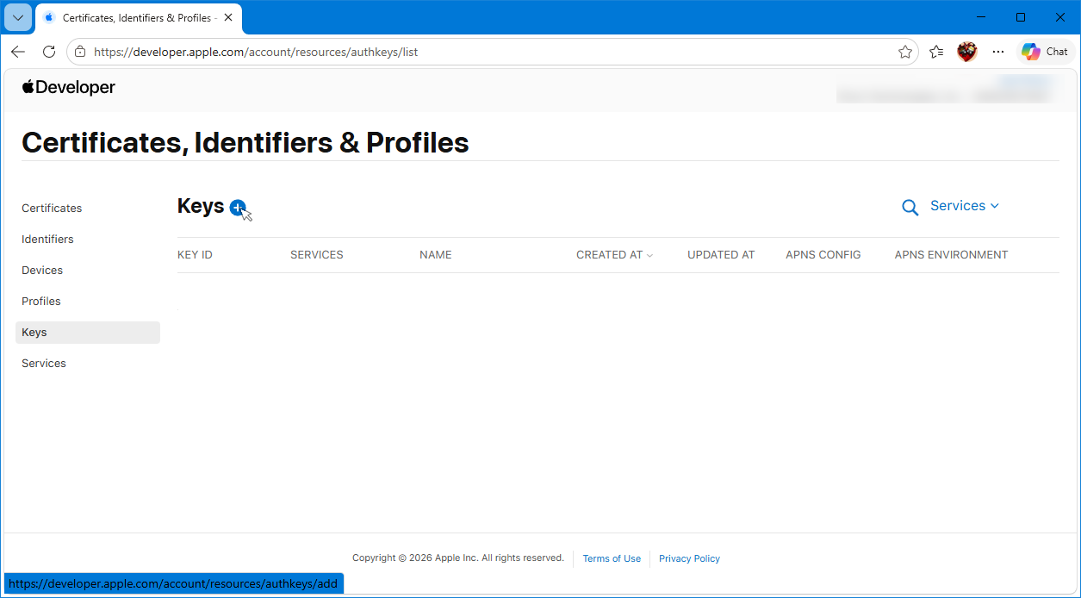Image resolution: width=1081 pixels, height=598 pixels.
Task: Click the Apple Developer logo
Action: click(69, 87)
